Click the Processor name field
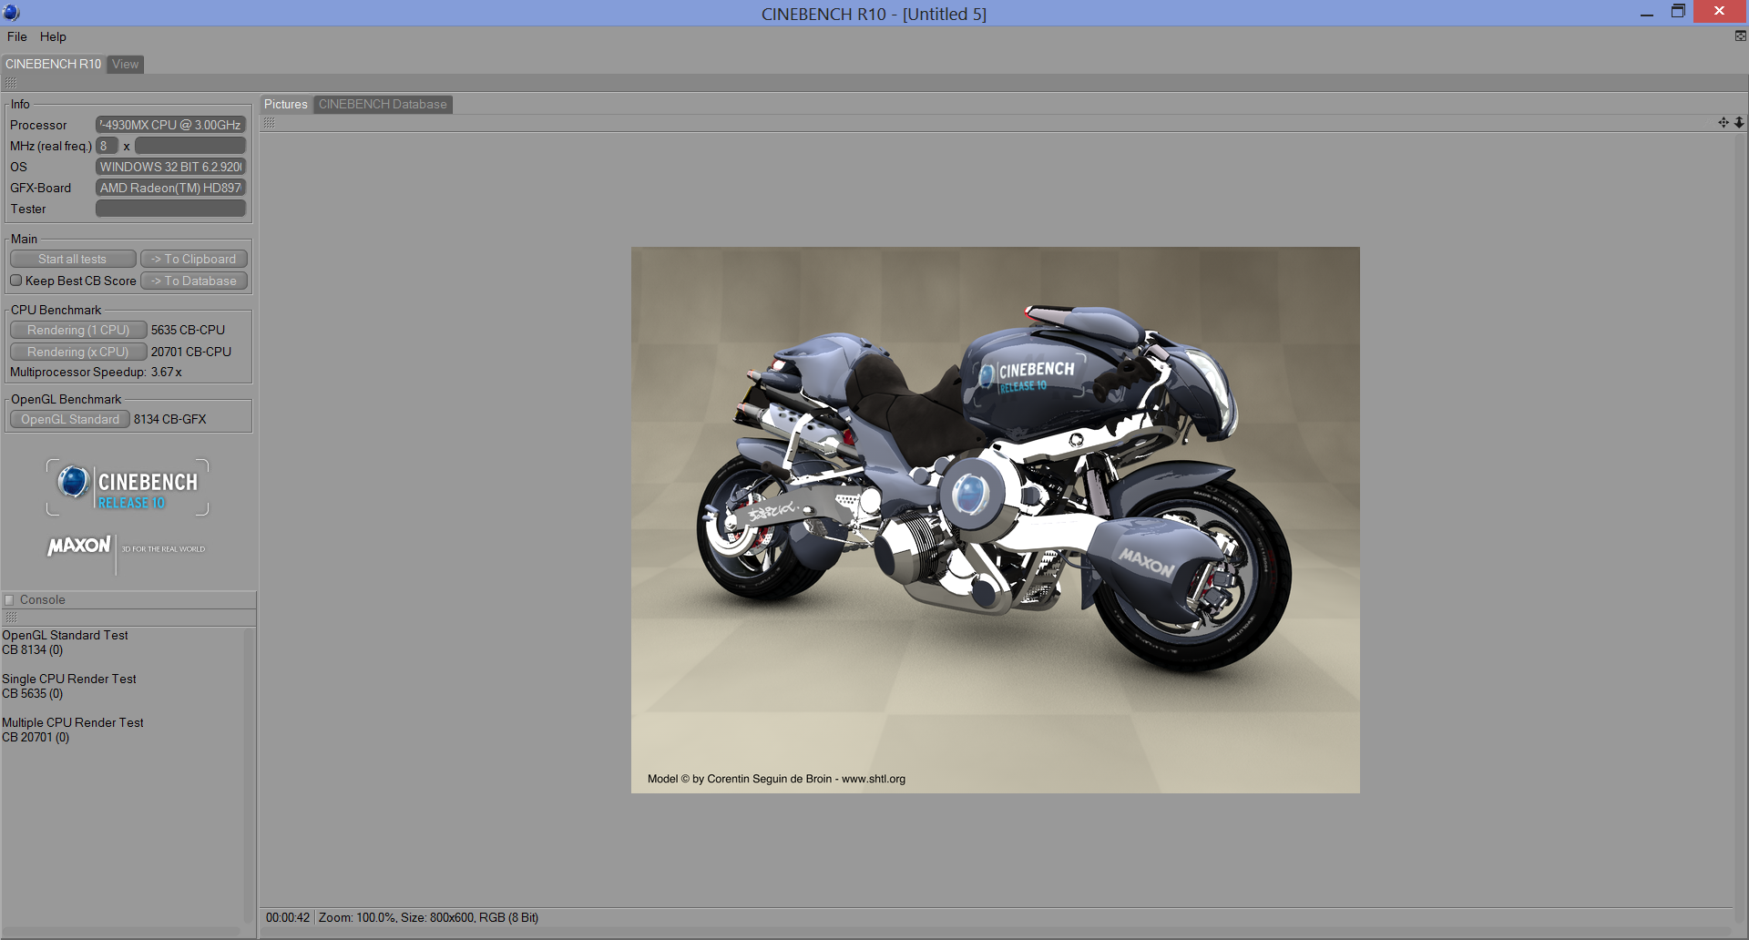This screenshot has height=940, width=1749. click(171, 125)
